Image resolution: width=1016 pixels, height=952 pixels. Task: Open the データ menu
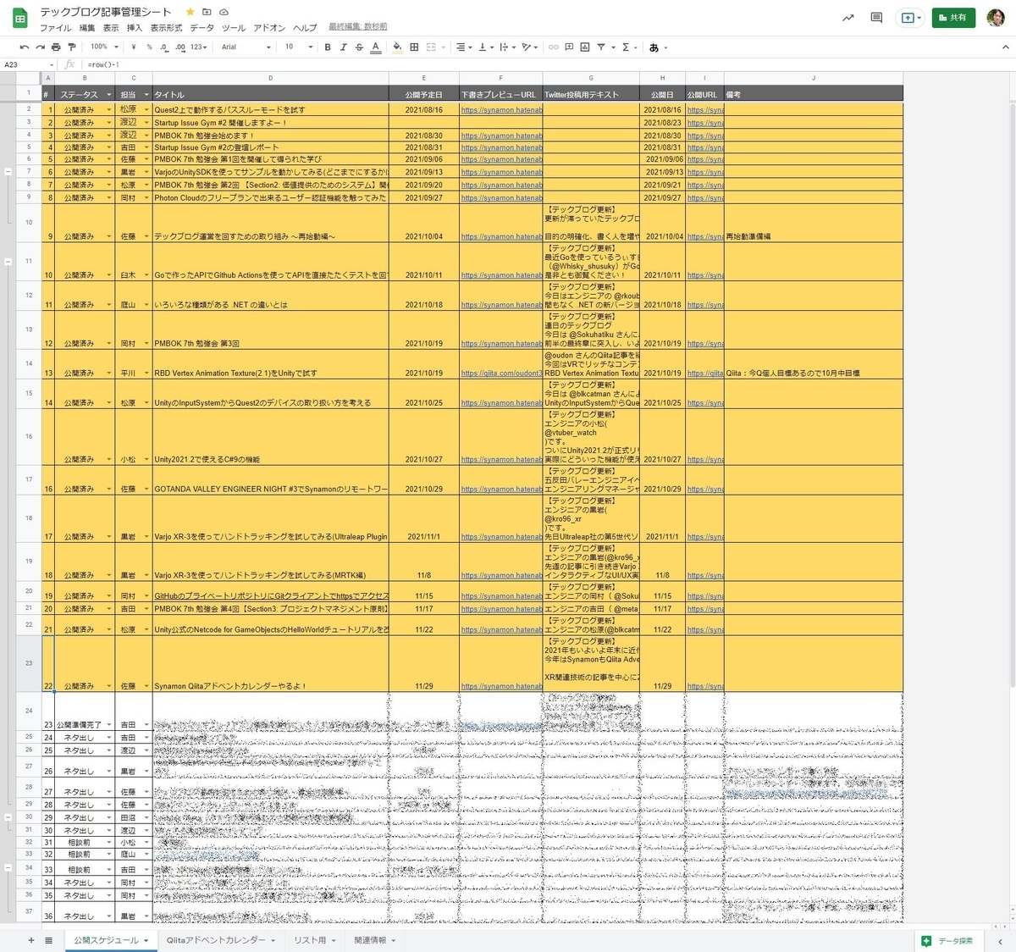coord(202,28)
